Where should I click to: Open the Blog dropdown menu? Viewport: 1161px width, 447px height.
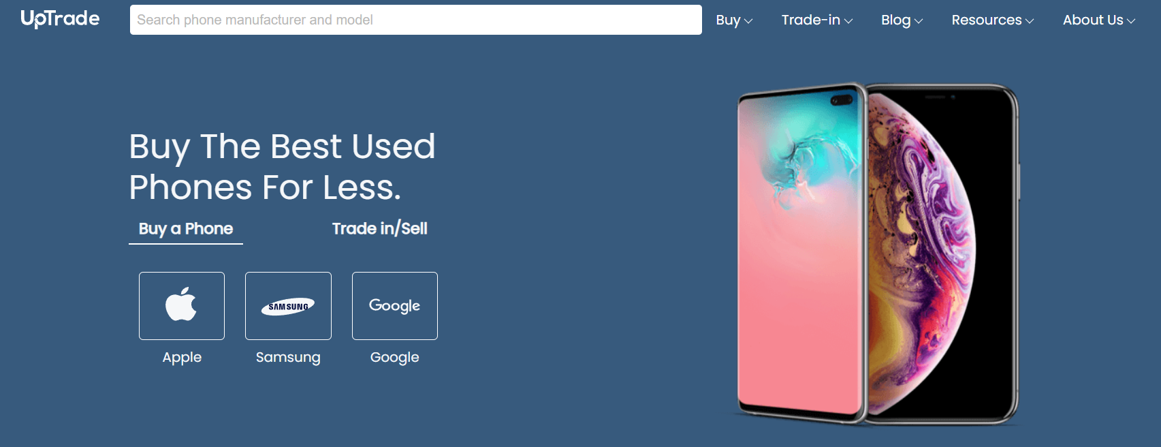(902, 20)
